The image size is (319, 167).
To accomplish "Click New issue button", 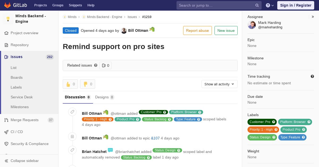I will tap(226, 30).
